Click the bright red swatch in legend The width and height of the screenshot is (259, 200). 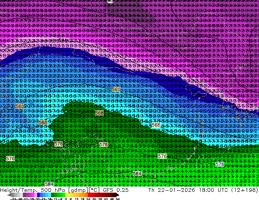(x=89, y=195)
